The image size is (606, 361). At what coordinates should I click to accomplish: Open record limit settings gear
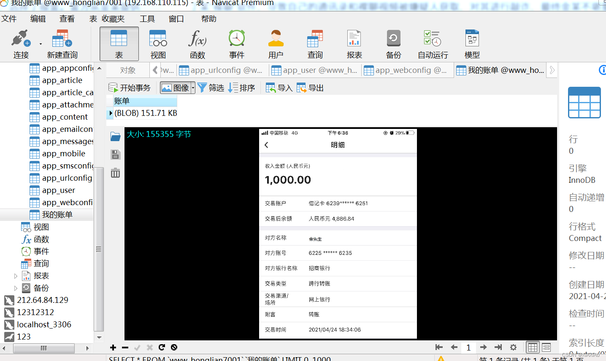(x=513, y=348)
